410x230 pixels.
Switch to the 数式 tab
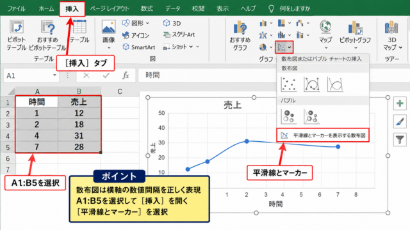point(147,8)
